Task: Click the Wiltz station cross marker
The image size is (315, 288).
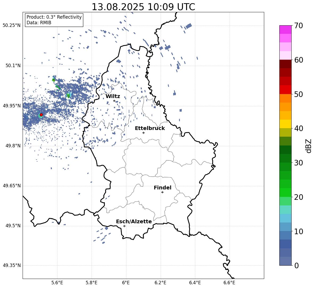Action: [114, 101]
